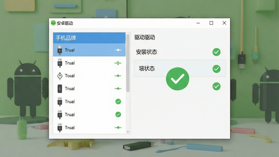
Task: Click the green check next to 安装状态
Action: point(216,52)
